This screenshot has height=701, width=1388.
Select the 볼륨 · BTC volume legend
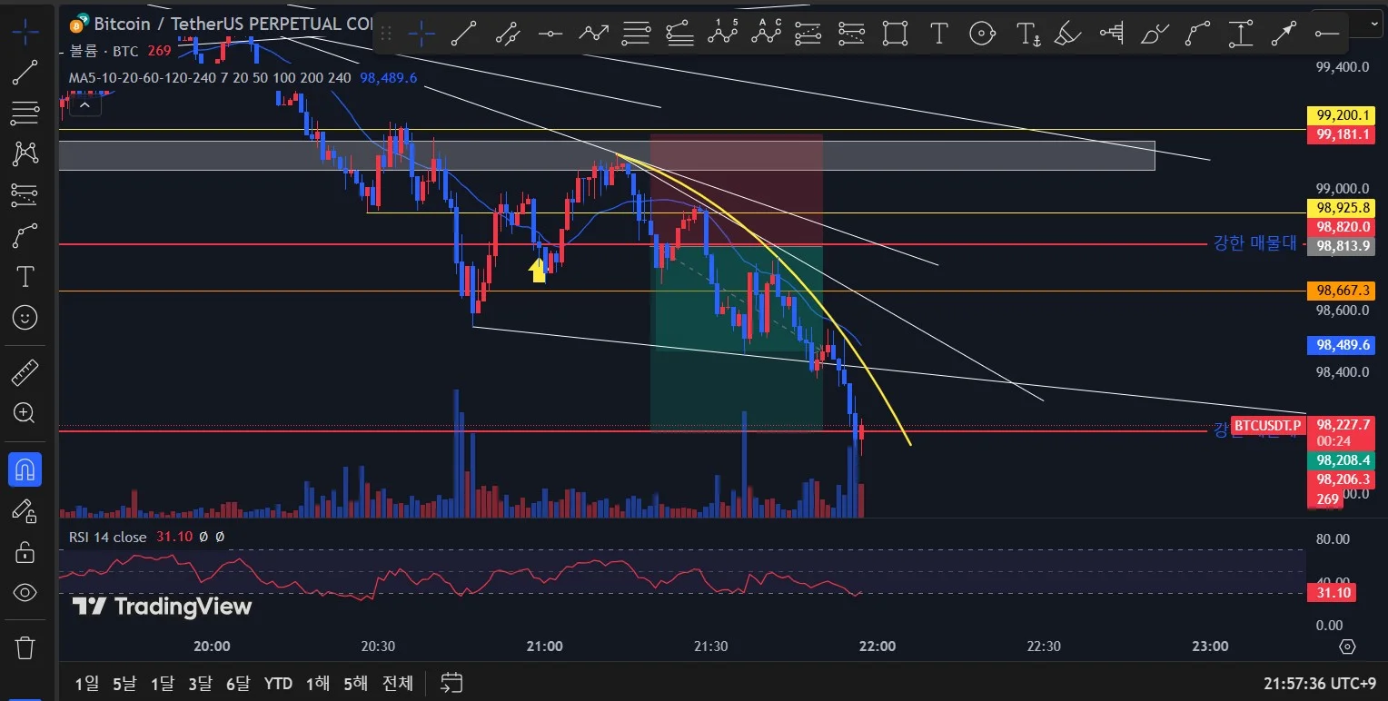coord(104,51)
